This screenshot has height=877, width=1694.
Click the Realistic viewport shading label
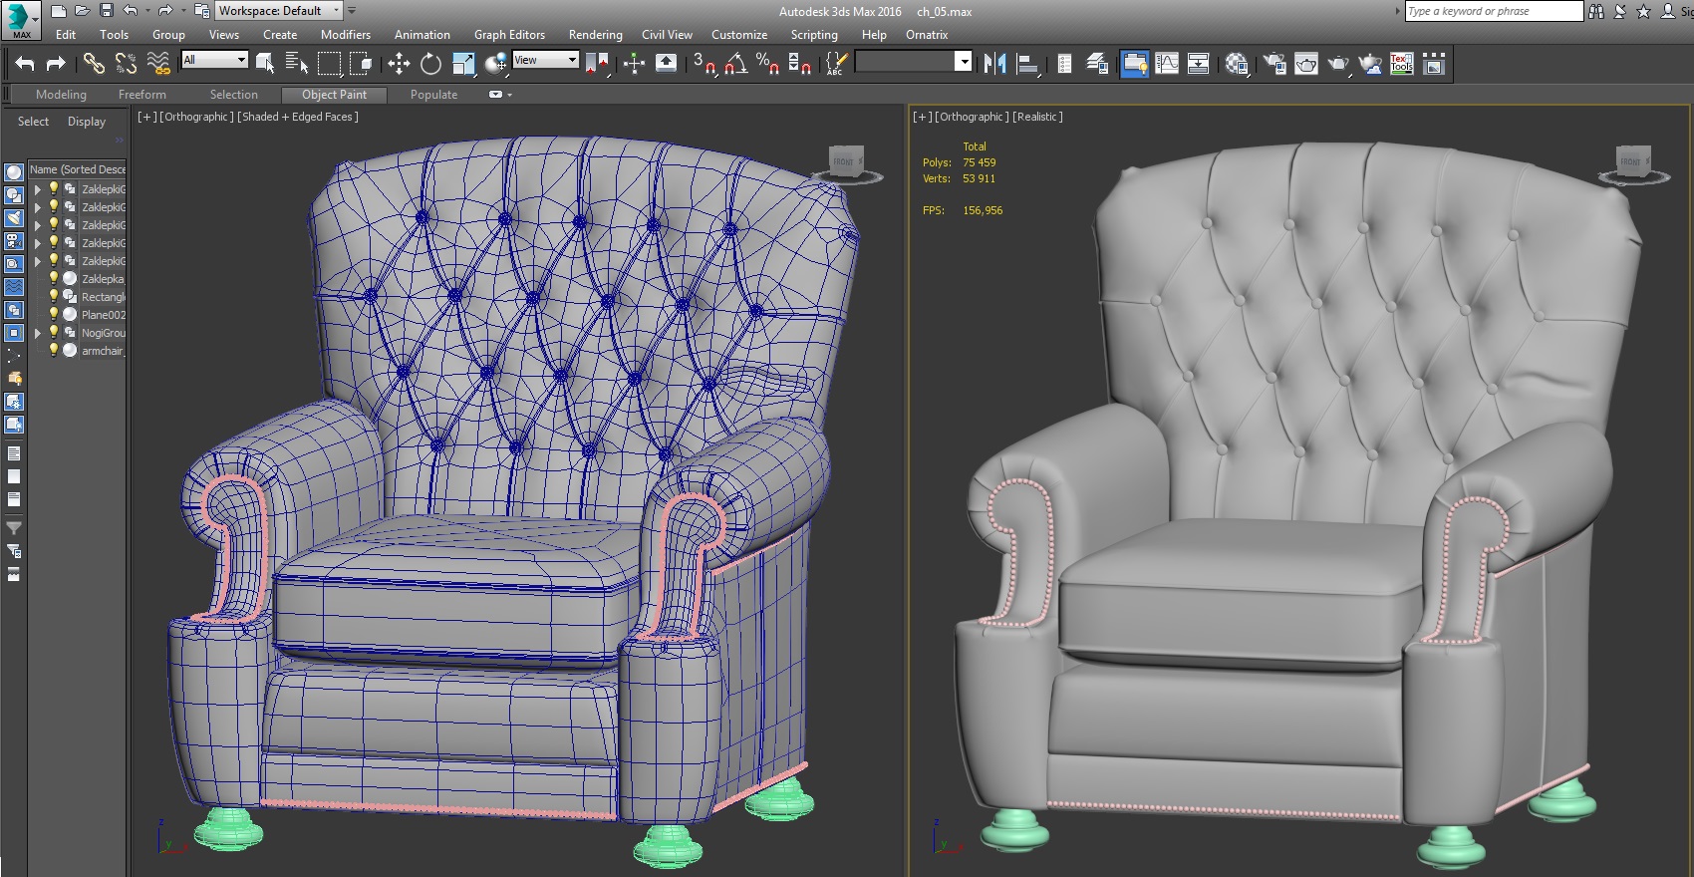pos(1037,117)
